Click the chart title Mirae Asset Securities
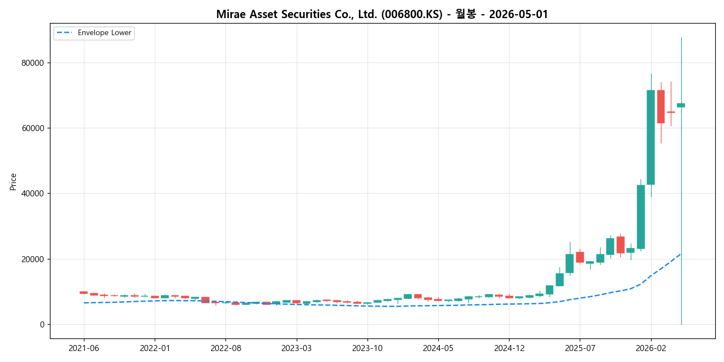The height and width of the screenshot is (362, 724). point(382,14)
